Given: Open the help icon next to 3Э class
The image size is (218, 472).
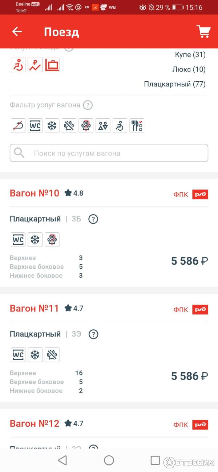Looking at the screenshot, I should [x=93, y=334].
